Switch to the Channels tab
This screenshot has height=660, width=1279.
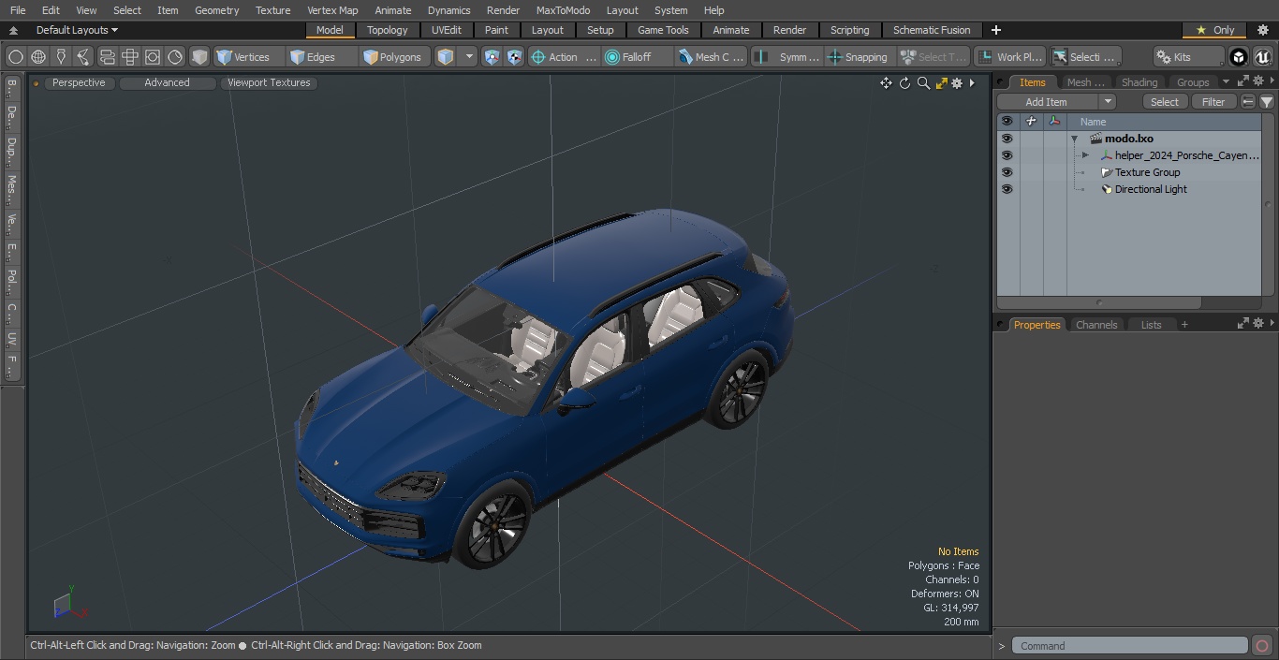click(x=1096, y=325)
